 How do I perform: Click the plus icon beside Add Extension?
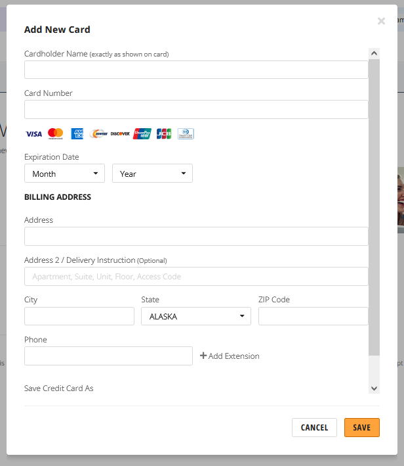[203, 356]
